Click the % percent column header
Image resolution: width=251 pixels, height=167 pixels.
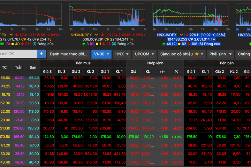click(x=176, y=71)
